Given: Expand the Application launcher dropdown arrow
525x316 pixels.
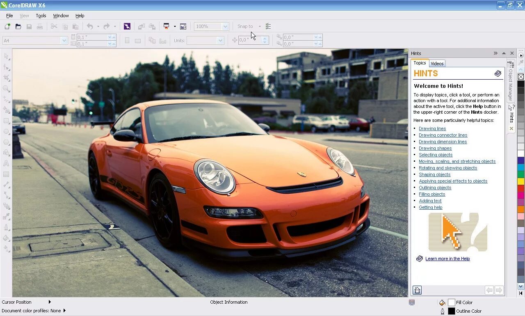Looking at the screenshot, I should [175, 26].
